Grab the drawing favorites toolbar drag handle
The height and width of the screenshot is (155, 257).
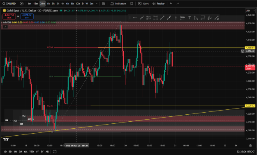tap(130, 18)
